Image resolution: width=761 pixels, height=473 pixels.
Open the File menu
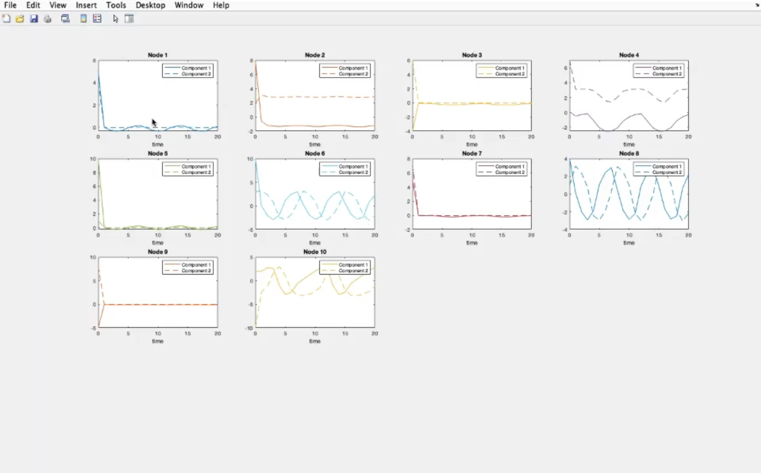pyautogui.click(x=10, y=5)
